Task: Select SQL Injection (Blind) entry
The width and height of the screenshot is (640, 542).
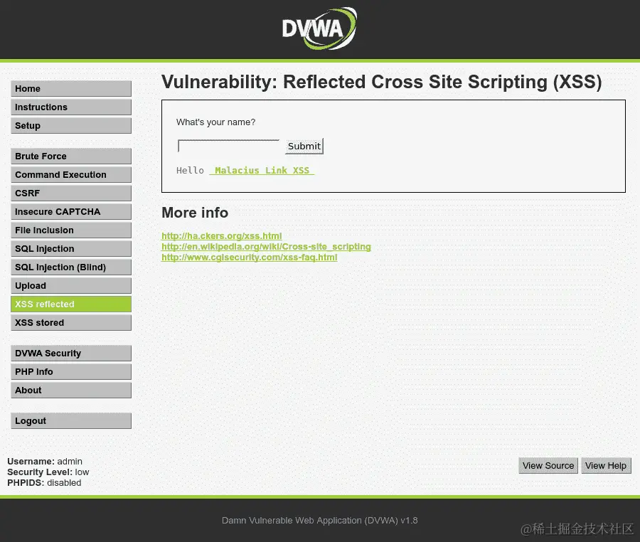Action: coord(71,267)
